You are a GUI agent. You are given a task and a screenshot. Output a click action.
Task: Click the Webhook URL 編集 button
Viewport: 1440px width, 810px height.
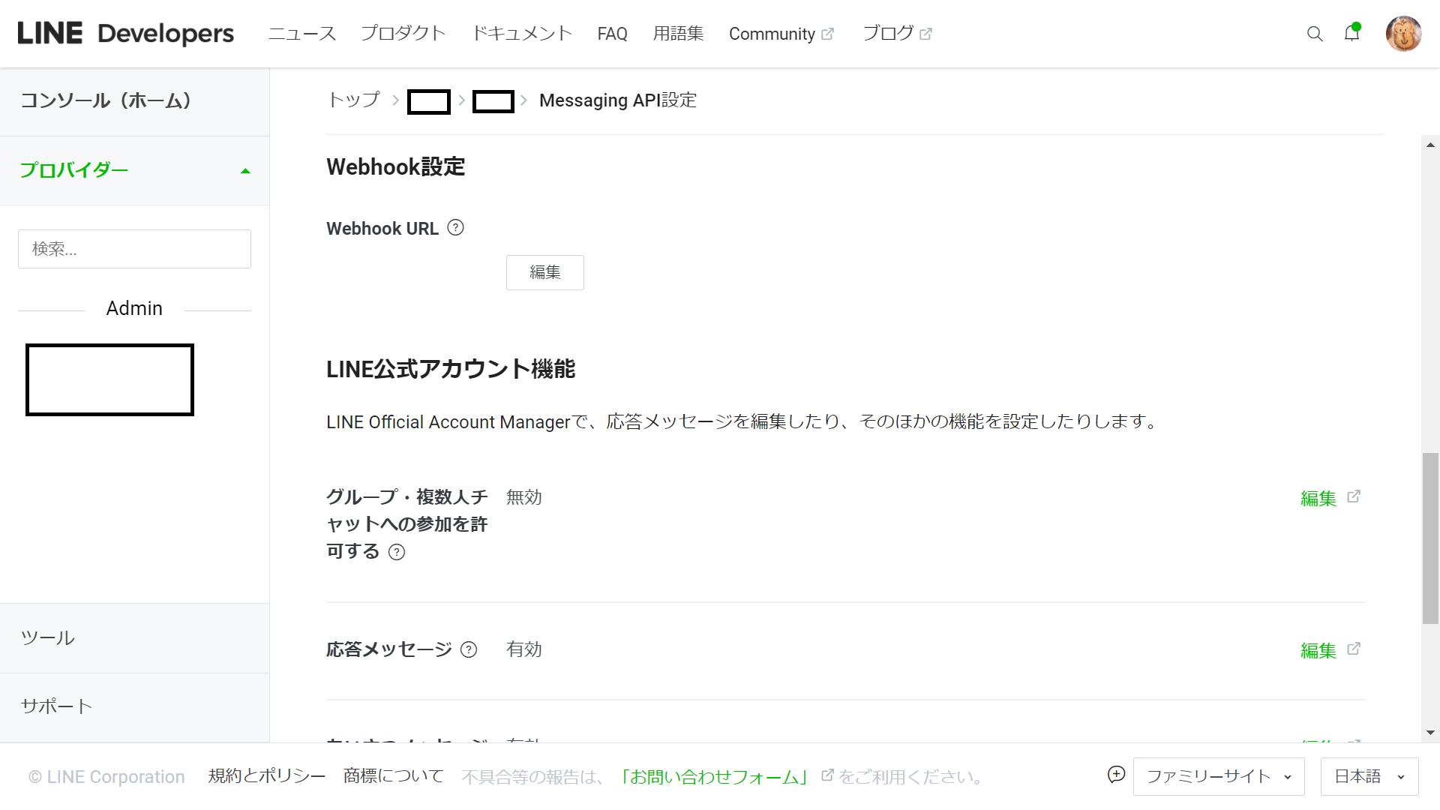544,272
